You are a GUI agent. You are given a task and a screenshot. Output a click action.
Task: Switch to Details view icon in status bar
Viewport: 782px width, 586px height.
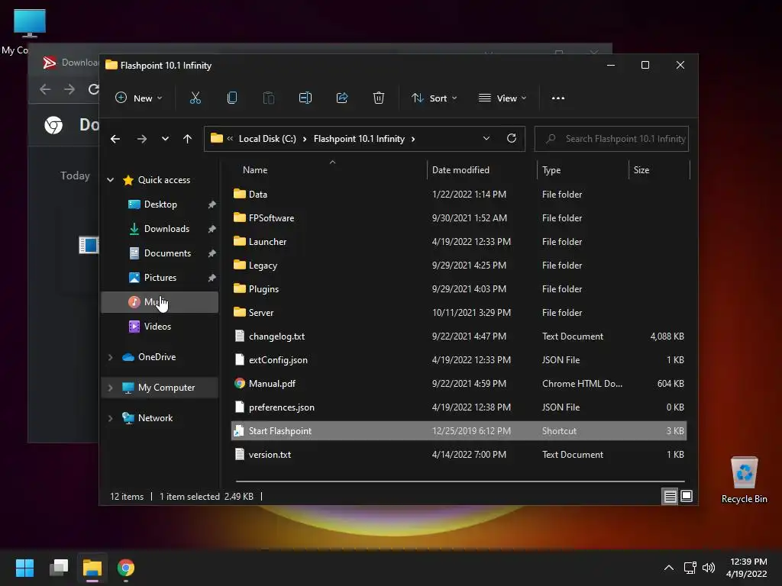tap(670, 496)
